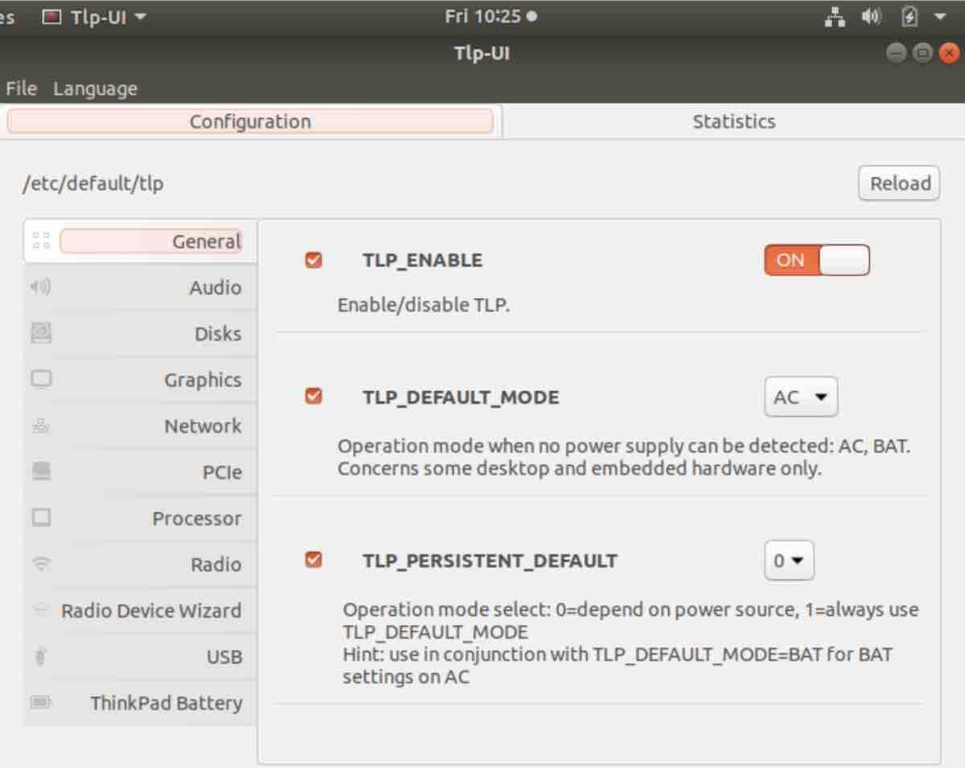Select the Audio category
The height and width of the screenshot is (768, 965).
[141, 287]
